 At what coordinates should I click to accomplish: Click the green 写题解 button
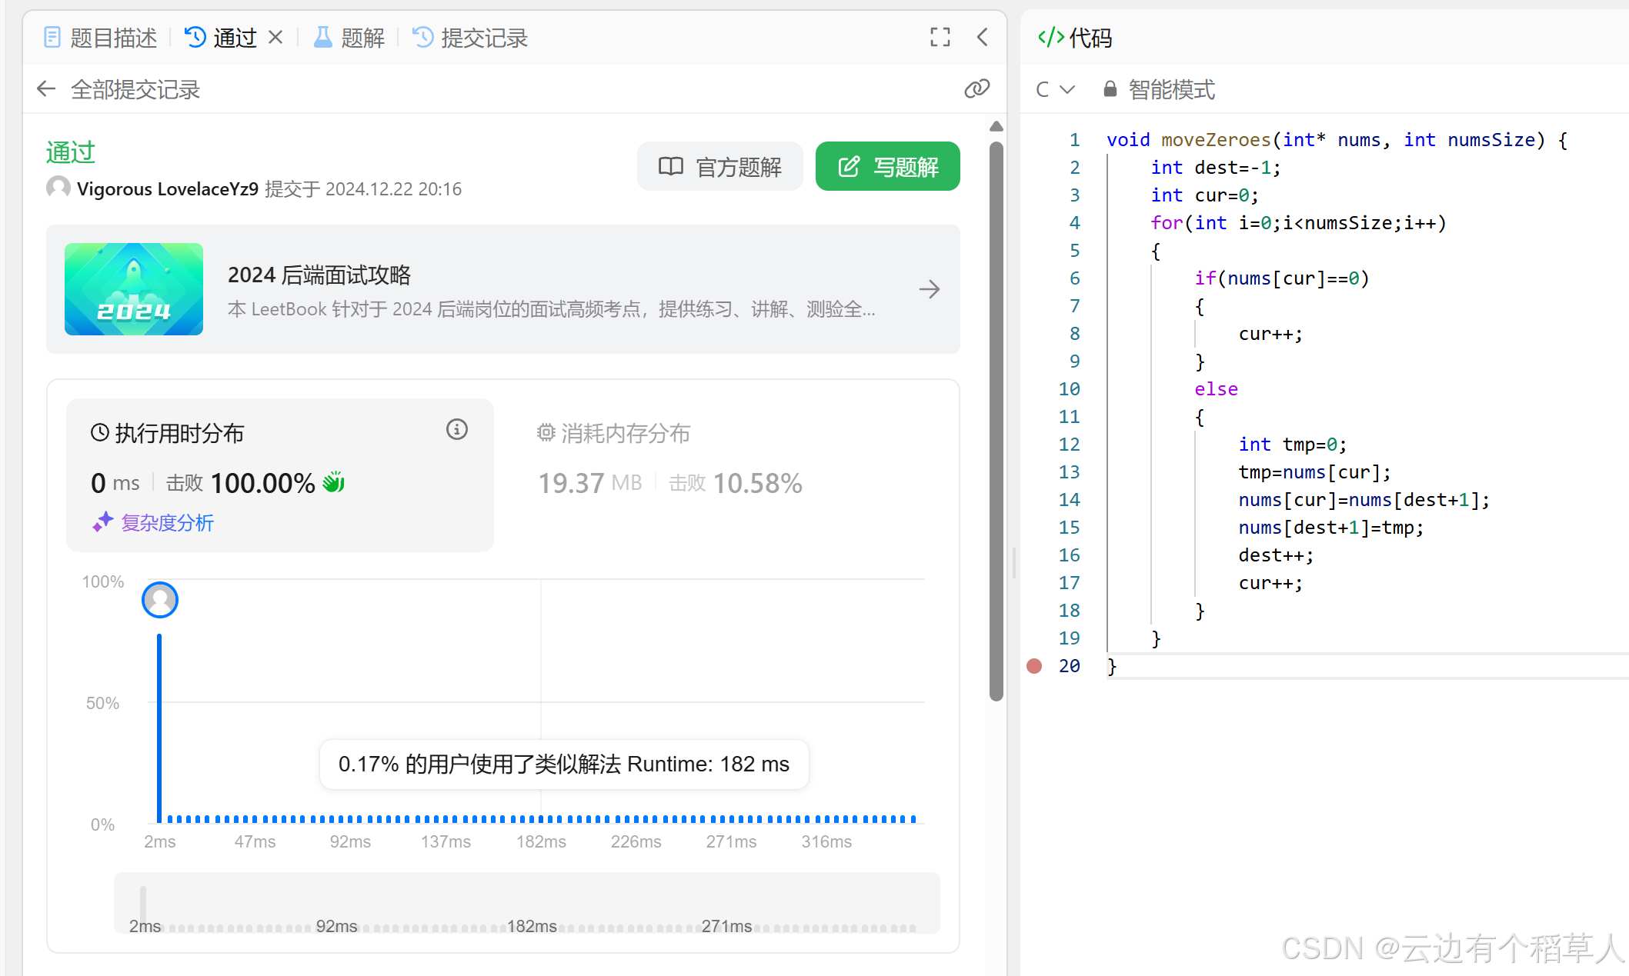click(x=887, y=166)
